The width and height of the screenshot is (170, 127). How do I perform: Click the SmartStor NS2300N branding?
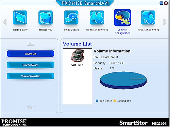(143, 123)
